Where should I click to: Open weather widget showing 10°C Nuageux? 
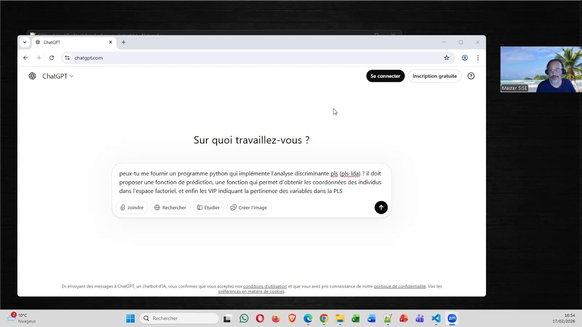22,318
